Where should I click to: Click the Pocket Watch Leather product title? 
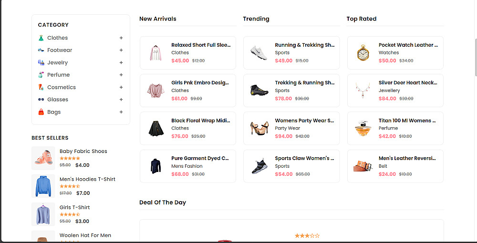tap(408, 45)
